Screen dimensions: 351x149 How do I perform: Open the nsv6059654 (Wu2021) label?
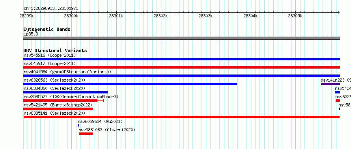coord(100,121)
